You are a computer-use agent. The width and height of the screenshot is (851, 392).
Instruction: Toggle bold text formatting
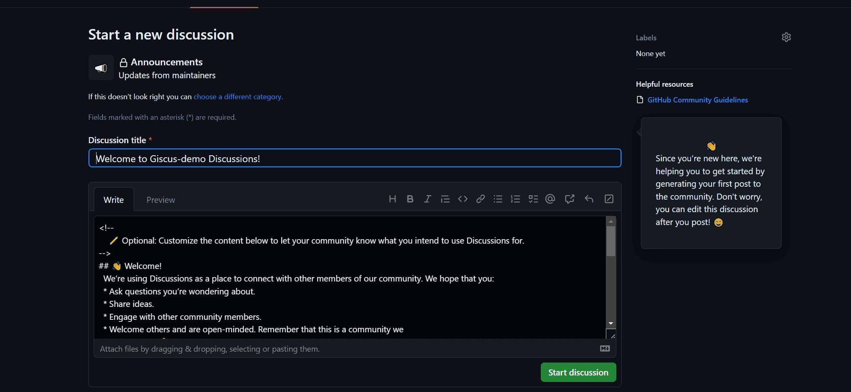tap(410, 199)
